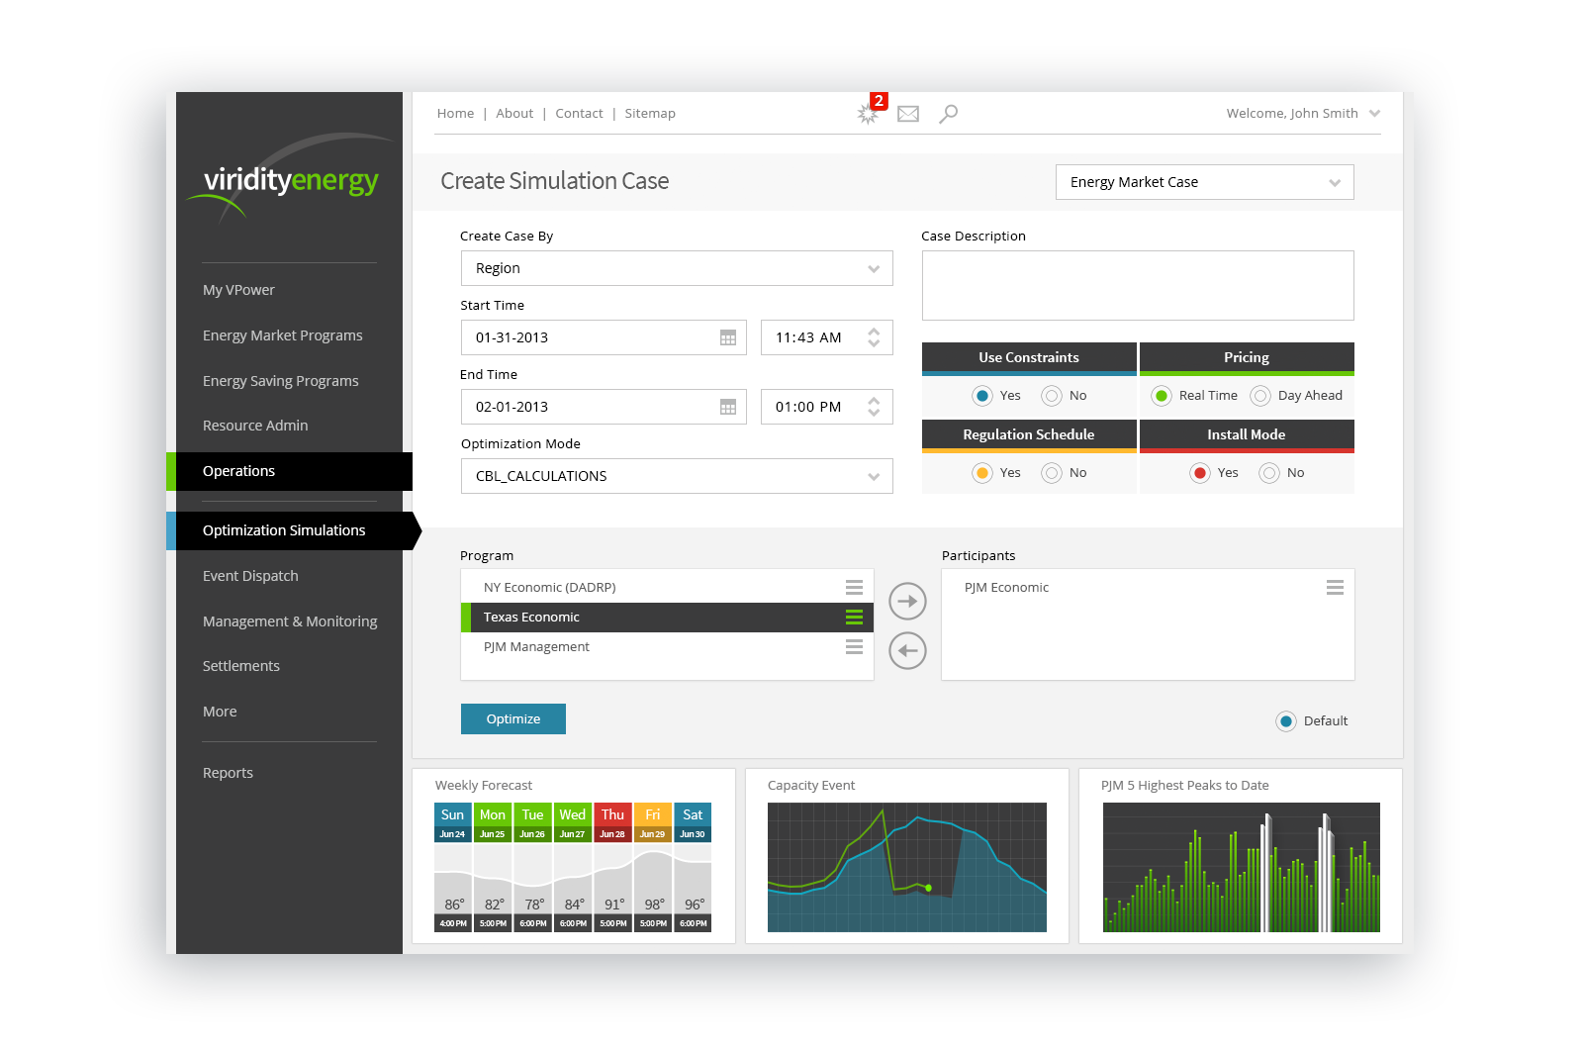1583x1049 pixels.
Task: Click the End Time 01:00 PM stepper
Action: [874, 407]
